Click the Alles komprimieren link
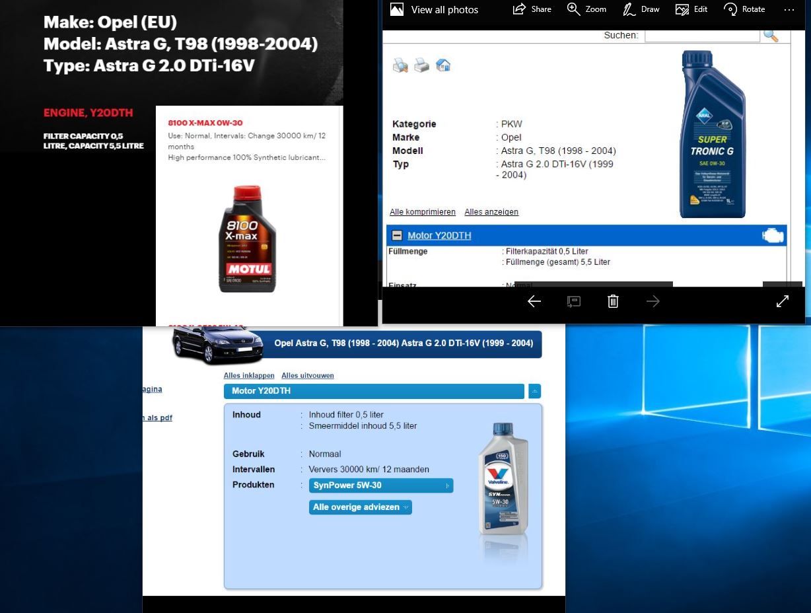811x613 pixels. click(x=423, y=212)
